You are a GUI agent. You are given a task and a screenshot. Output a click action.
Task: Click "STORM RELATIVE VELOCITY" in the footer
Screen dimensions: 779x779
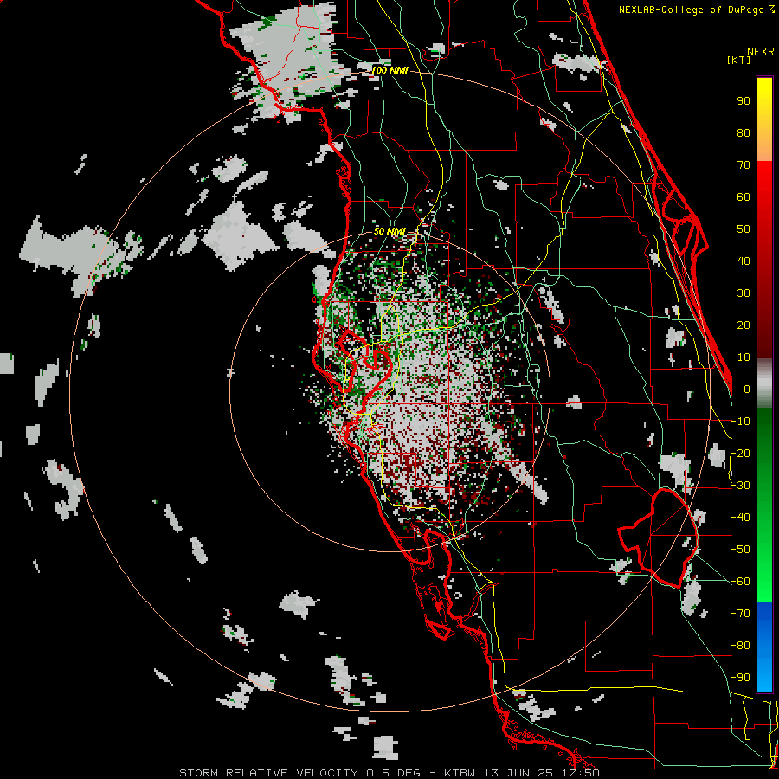tap(268, 773)
